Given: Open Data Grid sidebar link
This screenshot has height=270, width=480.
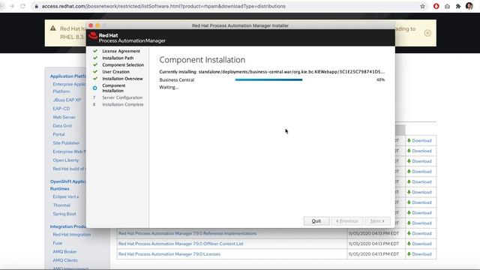Looking at the screenshot, I should pyautogui.click(x=62, y=125).
